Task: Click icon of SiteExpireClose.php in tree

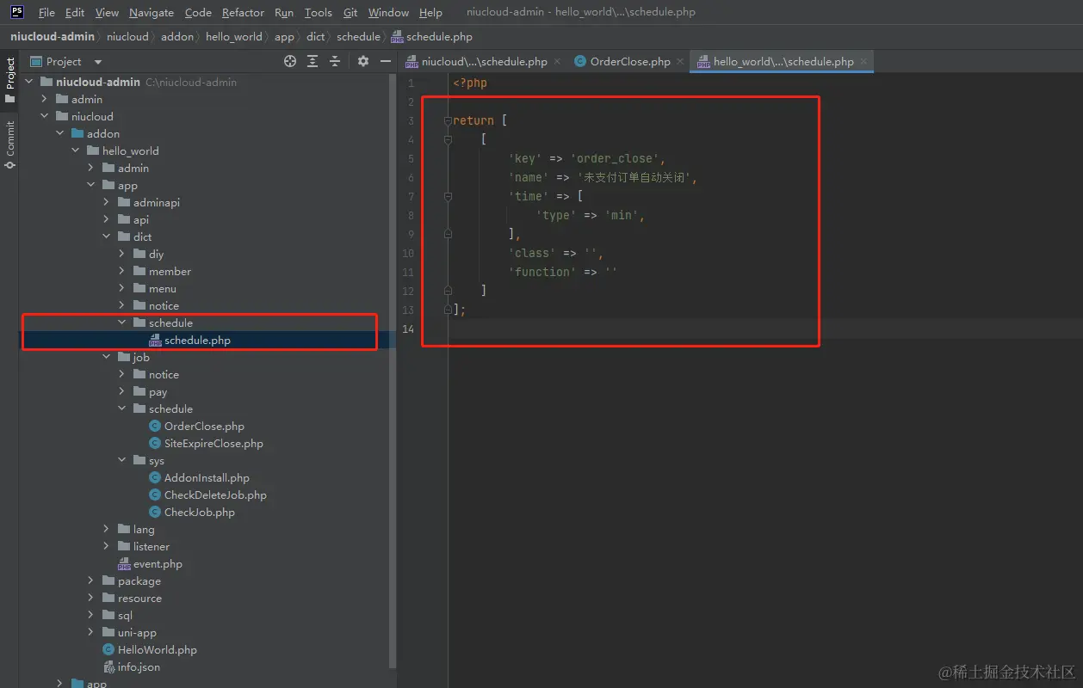Action: pyautogui.click(x=155, y=443)
